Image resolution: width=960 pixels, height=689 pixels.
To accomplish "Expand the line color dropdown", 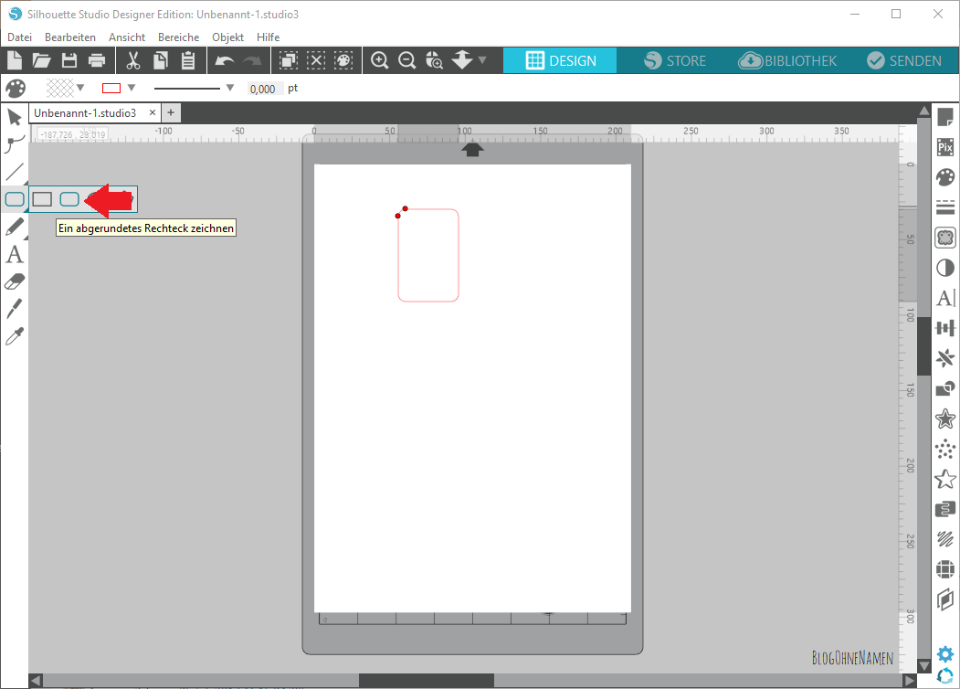I will [132, 88].
